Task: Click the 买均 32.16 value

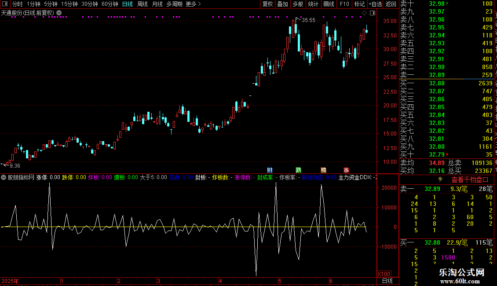Action: click(437, 171)
